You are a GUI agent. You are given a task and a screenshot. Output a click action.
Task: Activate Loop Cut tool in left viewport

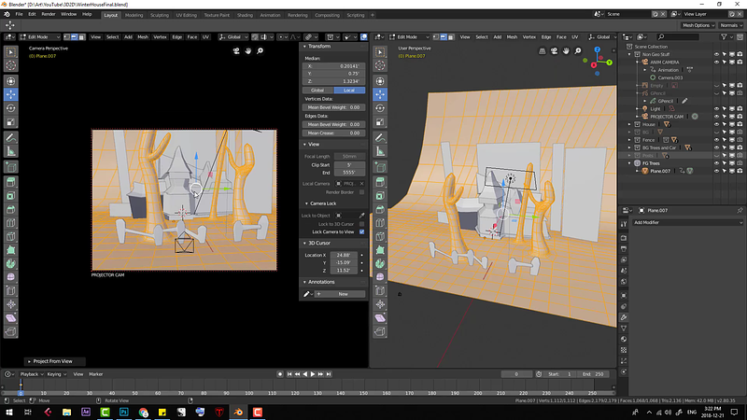pos(10,223)
